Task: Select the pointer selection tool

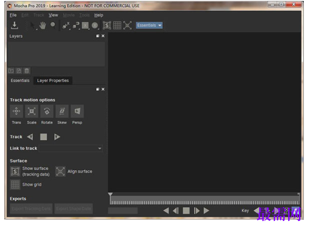Action: point(33,26)
